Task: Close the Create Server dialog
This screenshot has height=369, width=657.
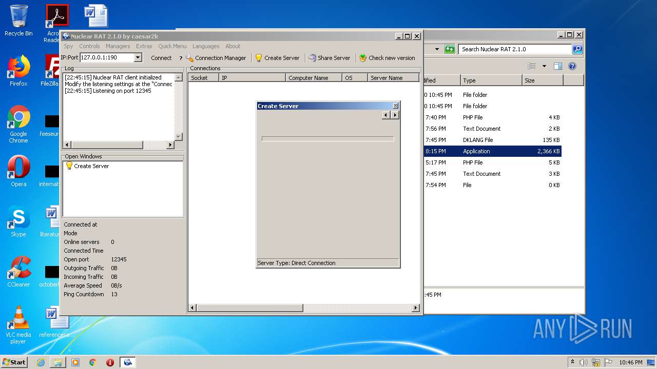Action: click(395, 106)
